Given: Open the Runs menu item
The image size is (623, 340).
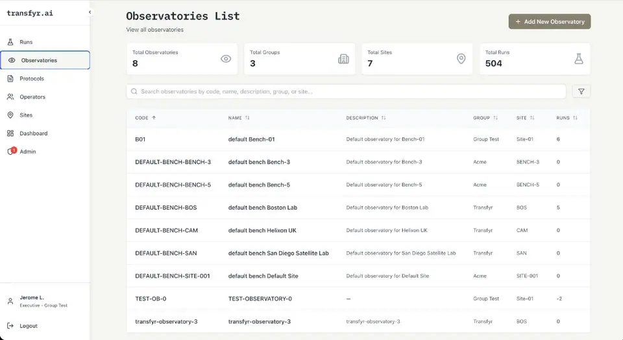Looking at the screenshot, I should 45,42.
